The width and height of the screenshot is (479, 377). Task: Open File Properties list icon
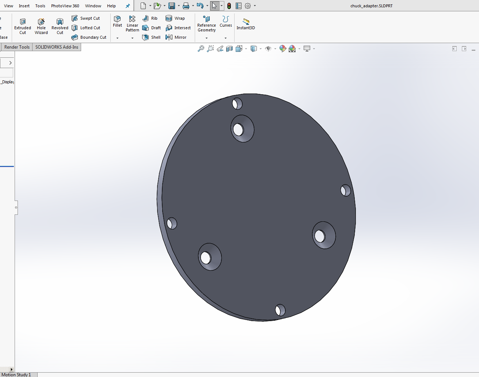[239, 6]
